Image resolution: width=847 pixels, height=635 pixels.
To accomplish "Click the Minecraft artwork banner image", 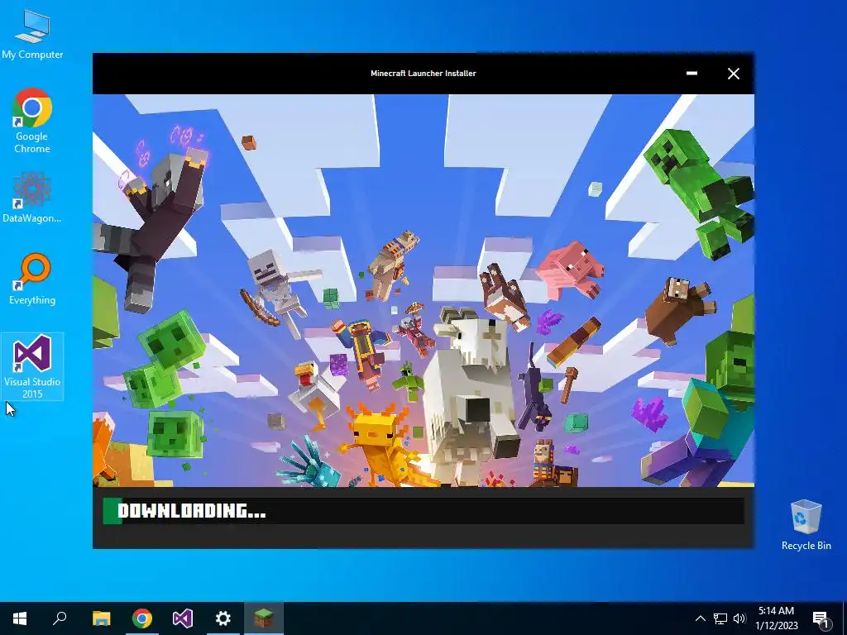I will pyautogui.click(x=423, y=290).
